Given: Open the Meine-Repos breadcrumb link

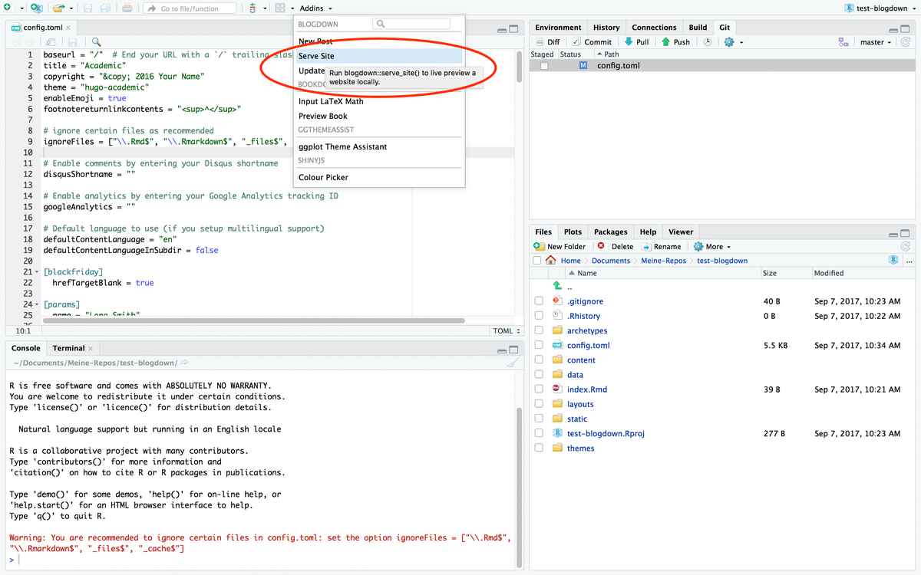Looking at the screenshot, I should pyautogui.click(x=663, y=261).
